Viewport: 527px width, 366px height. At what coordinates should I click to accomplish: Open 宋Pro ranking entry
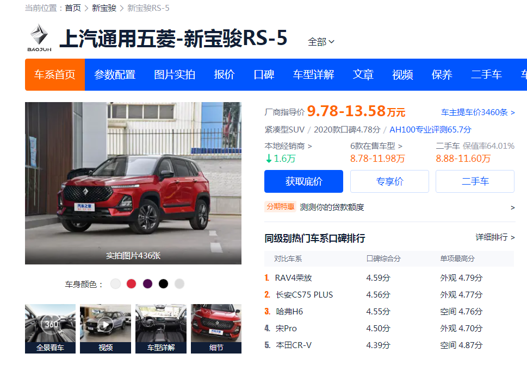pos(286,328)
